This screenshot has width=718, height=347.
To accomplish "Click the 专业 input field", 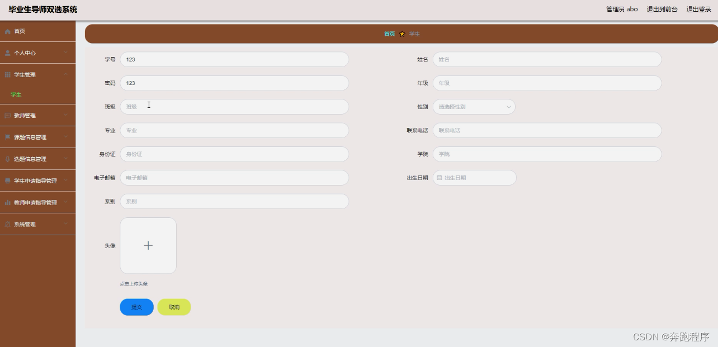I will (234, 130).
